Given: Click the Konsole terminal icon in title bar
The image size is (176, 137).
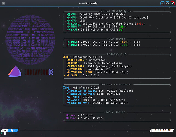Looking at the screenshot, I should (x=4, y=3).
